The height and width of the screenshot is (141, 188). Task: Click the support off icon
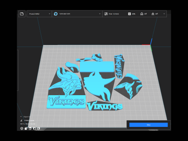click(x=142, y=14)
